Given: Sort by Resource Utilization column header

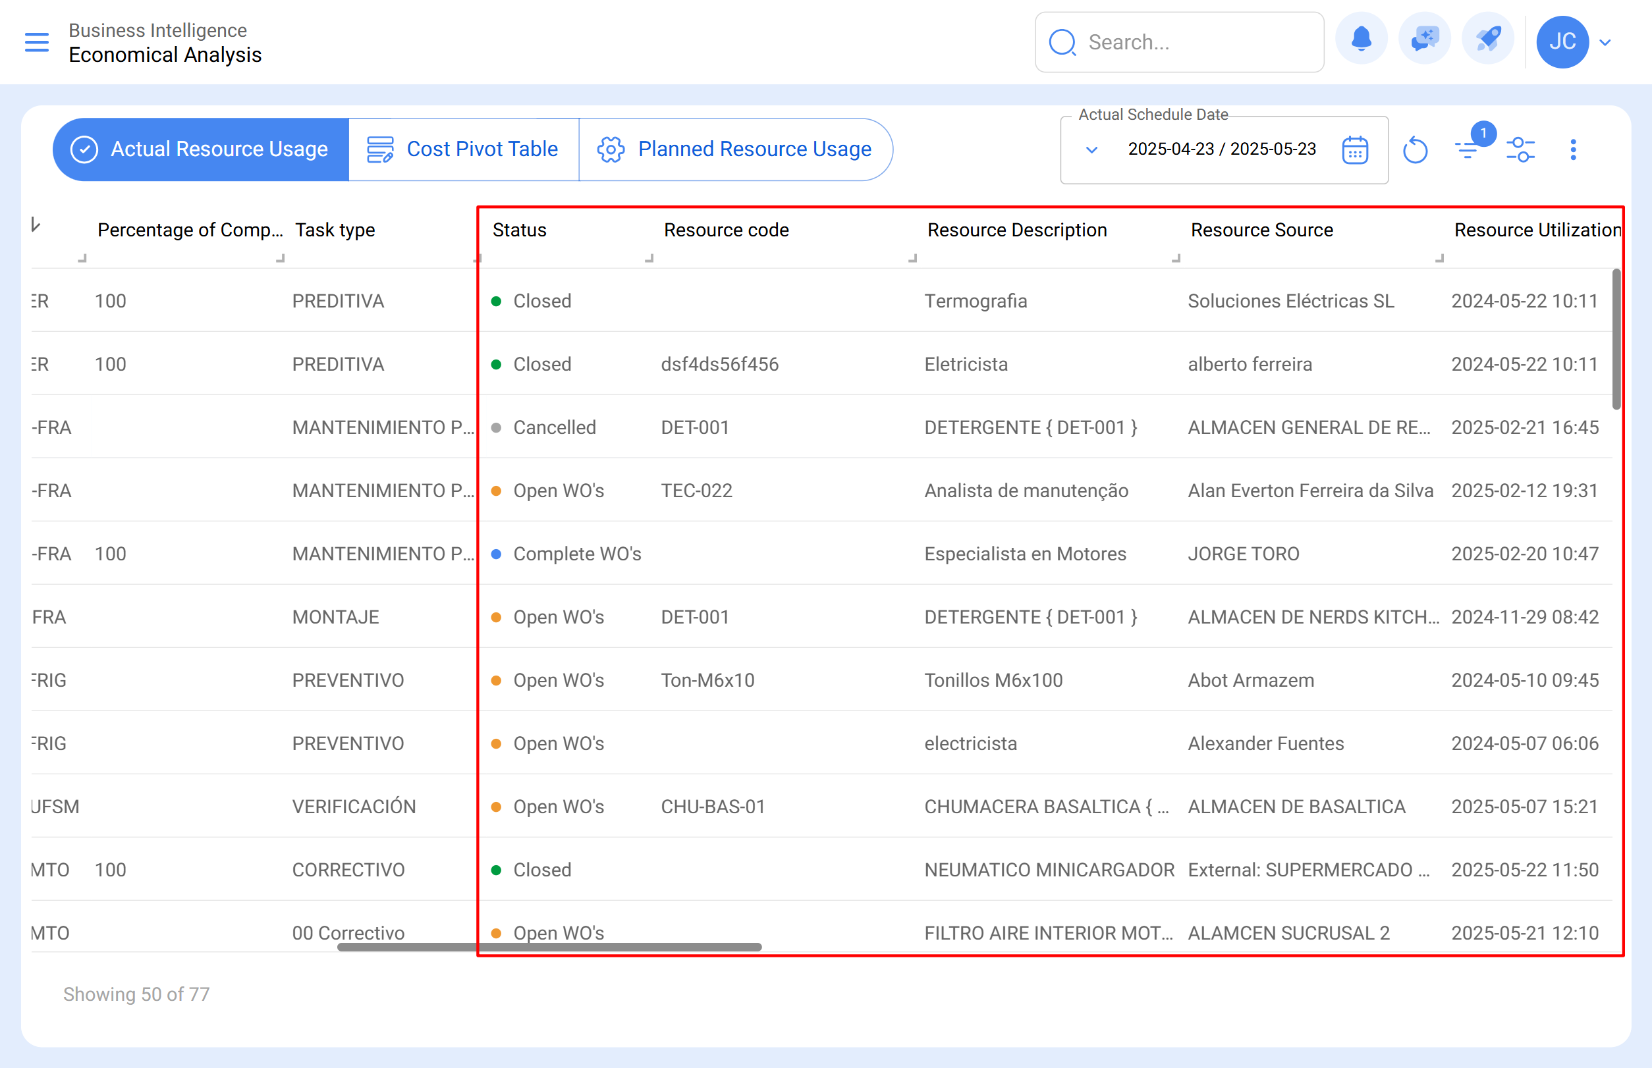Looking at the screenshot, I should coord(1537,230).
